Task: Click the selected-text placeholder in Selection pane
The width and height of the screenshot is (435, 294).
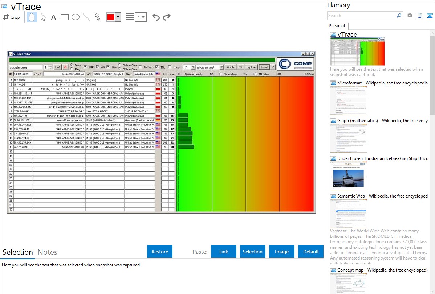Action: [x=71, y=265]
